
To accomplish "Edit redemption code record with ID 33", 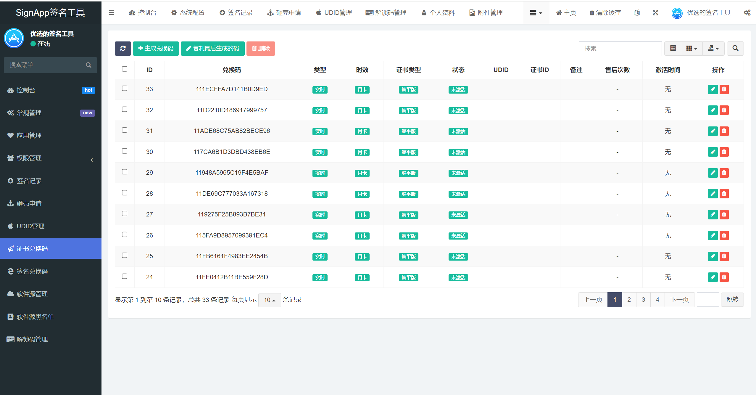I will coord(713,89).
